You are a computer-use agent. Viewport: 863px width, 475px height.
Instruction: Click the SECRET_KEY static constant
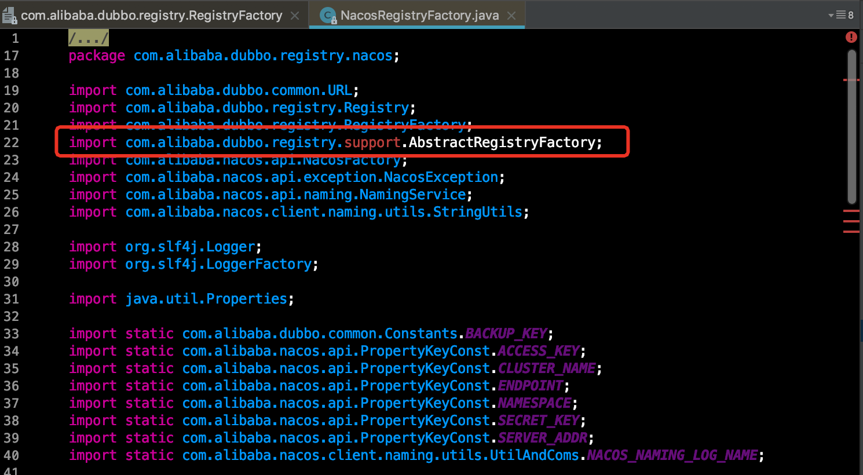click(x=539, y=421)
